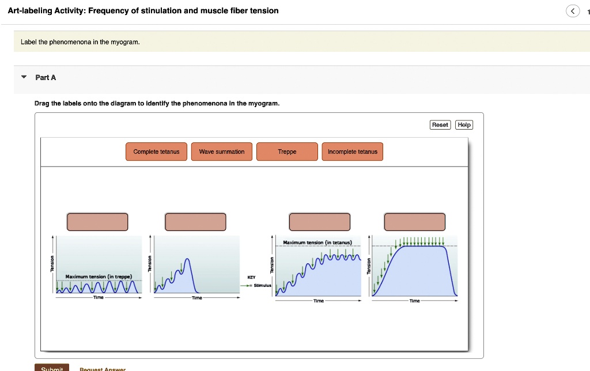Open Help for the labeling activity
This screenshot has width=590, height=371.
click(464, 124)
